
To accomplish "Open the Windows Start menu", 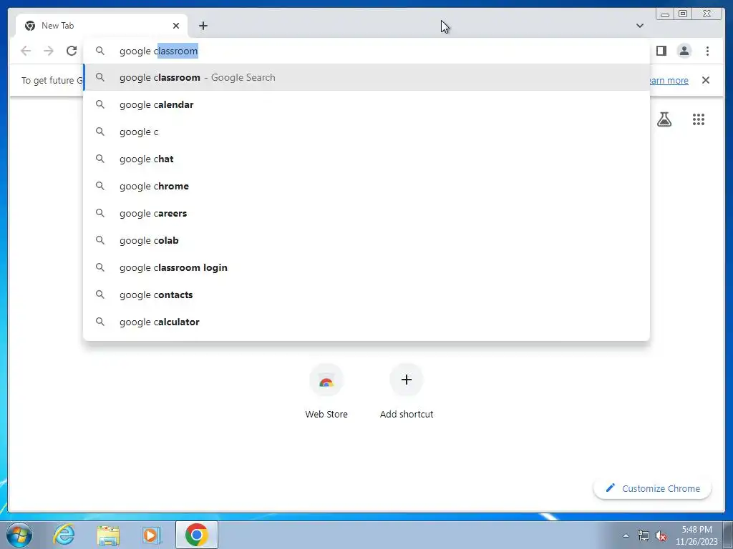I will click(19, 535).
